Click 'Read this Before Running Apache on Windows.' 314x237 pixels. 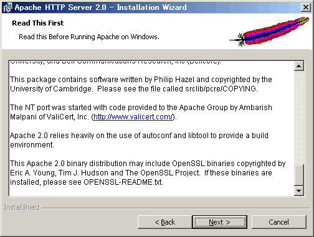89,37
